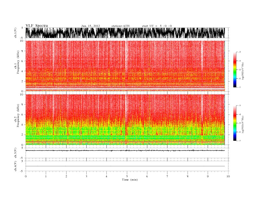Click the 'Time (min)' axis label
257x198 pixels.
pos(130,180)
